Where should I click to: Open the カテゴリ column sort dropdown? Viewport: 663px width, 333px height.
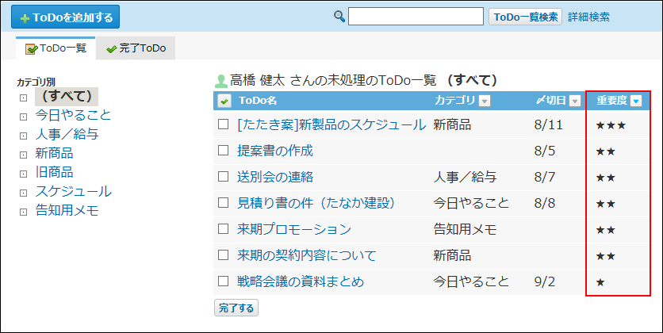(485, 101)
